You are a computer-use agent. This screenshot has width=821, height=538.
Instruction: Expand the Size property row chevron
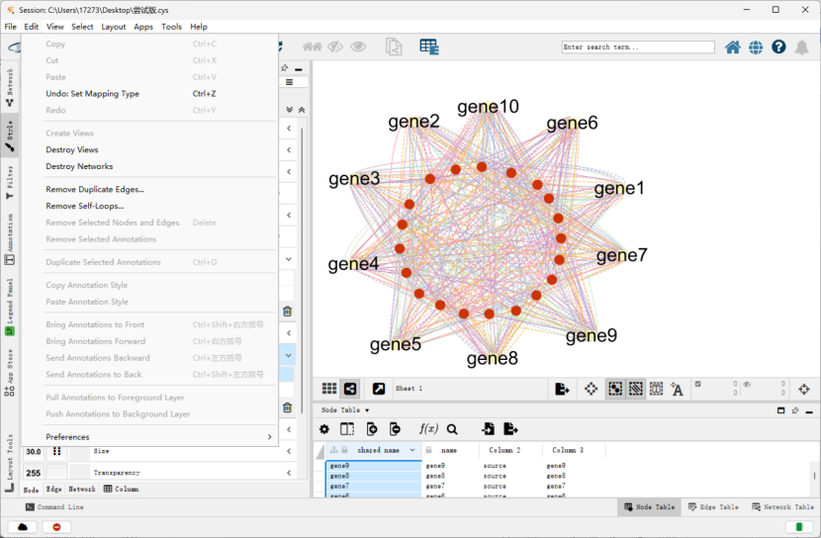coord(289,451)
